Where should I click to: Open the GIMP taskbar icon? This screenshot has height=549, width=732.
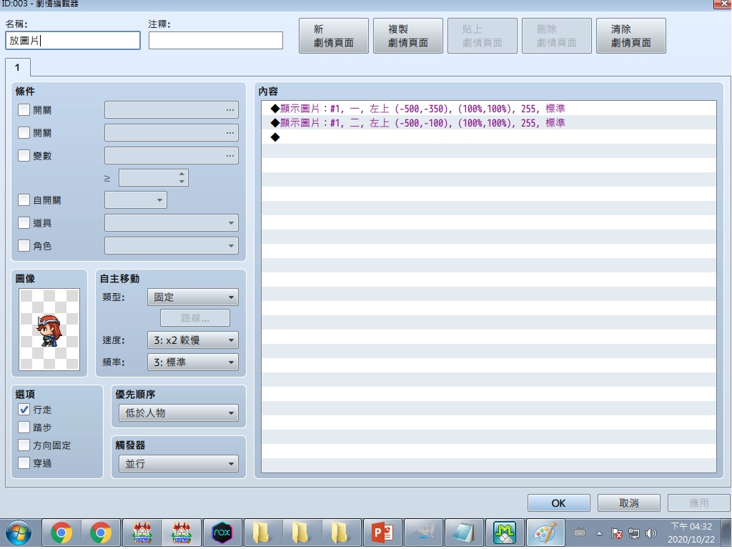[423, 533]
